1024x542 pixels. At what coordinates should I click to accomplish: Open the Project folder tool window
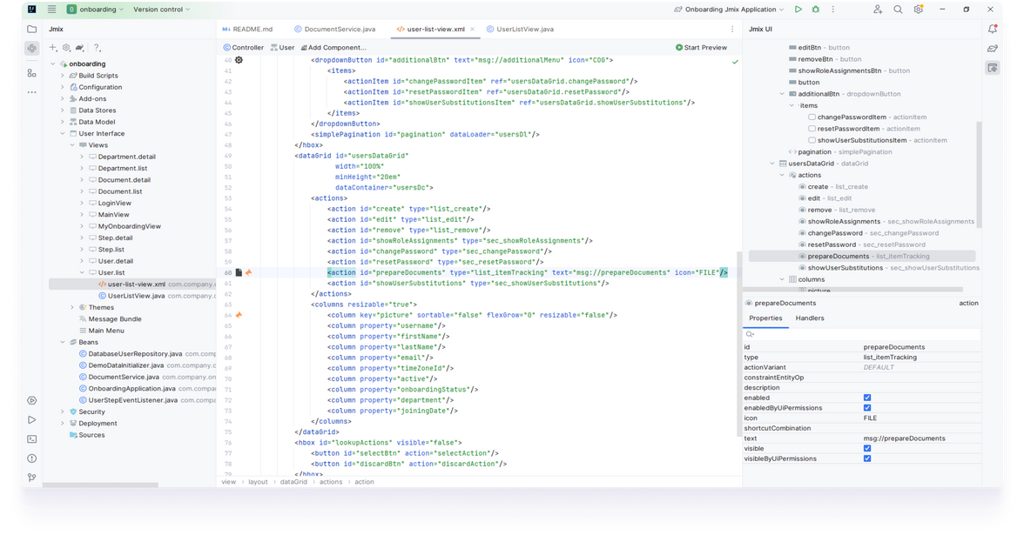[x=31, y=30]
